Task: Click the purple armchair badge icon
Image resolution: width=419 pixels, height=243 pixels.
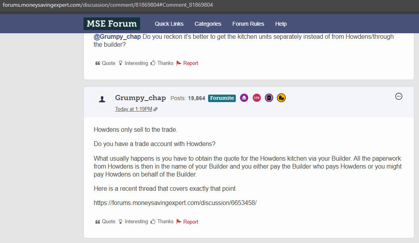Action: (244, 98)
